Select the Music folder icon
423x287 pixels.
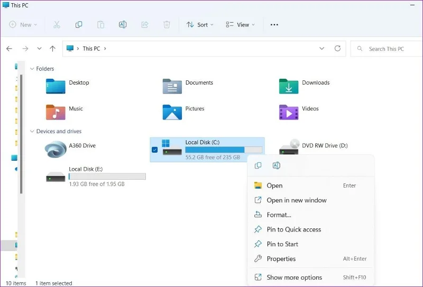[56, 112]
